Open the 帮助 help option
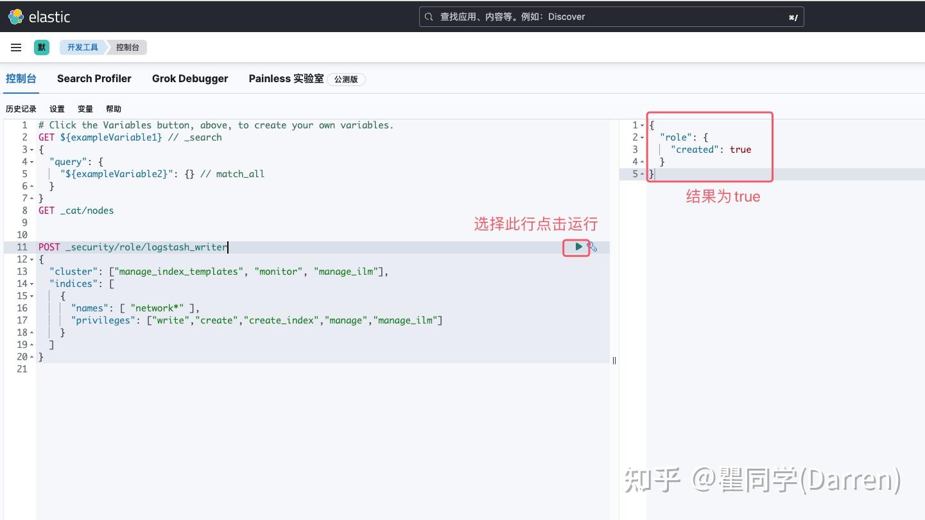This screenshot has width=925, height=520. (113, 108)
